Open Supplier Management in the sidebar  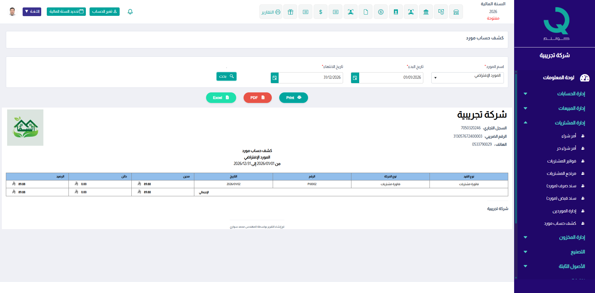(564, 211)
